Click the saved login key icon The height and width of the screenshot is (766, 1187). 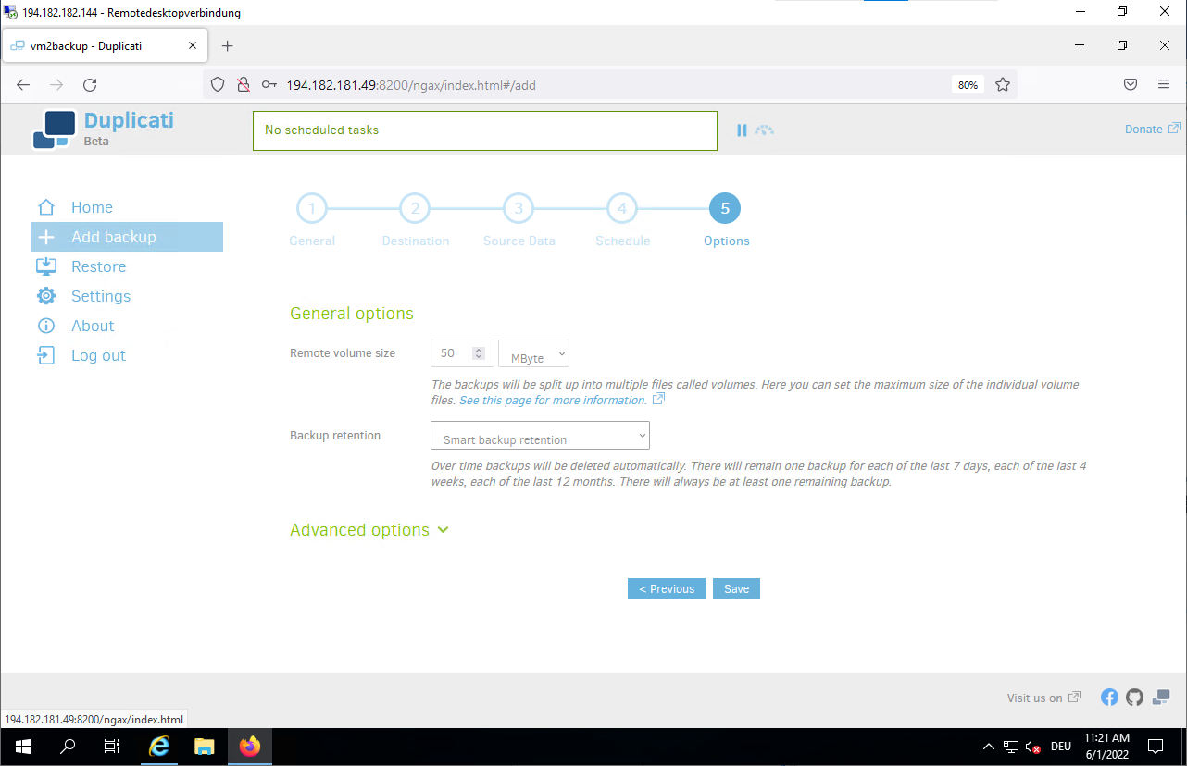click(269, 84)
